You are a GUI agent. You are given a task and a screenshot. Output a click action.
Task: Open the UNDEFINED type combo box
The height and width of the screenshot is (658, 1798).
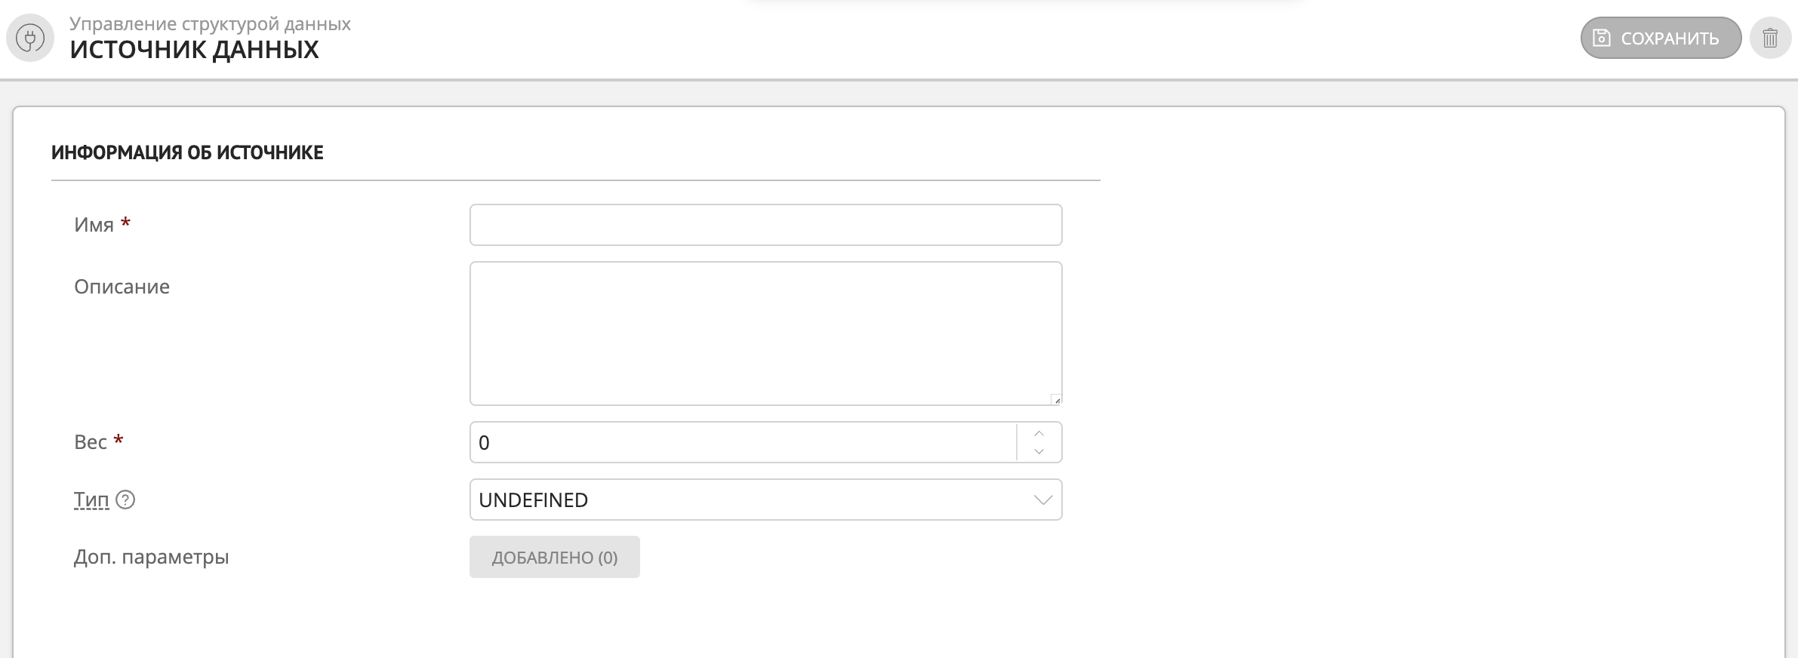[747, 500]
